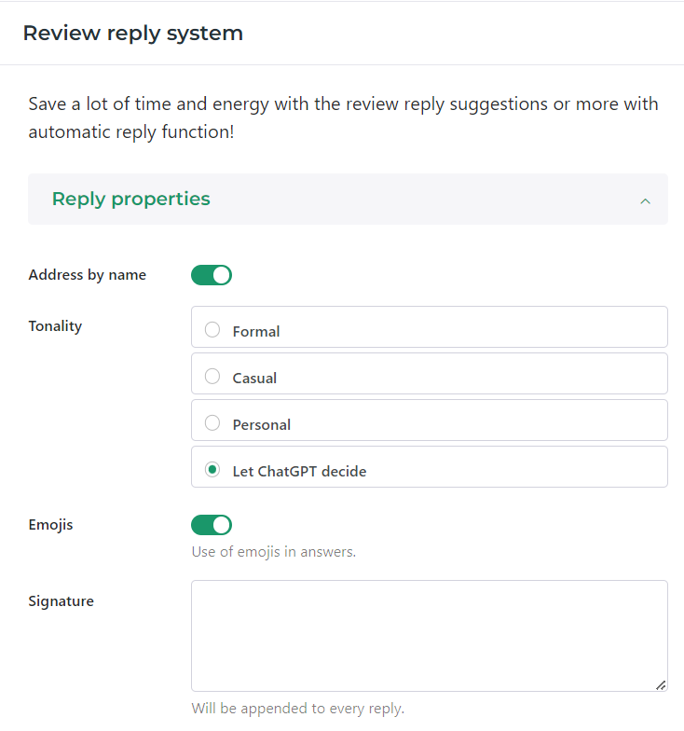Pick the Personal radio circle
The height and width of the screenshot is (731, 684).
click(x=212, y=423)
